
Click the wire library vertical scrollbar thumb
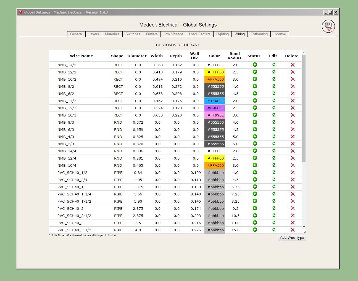point(304,108)
